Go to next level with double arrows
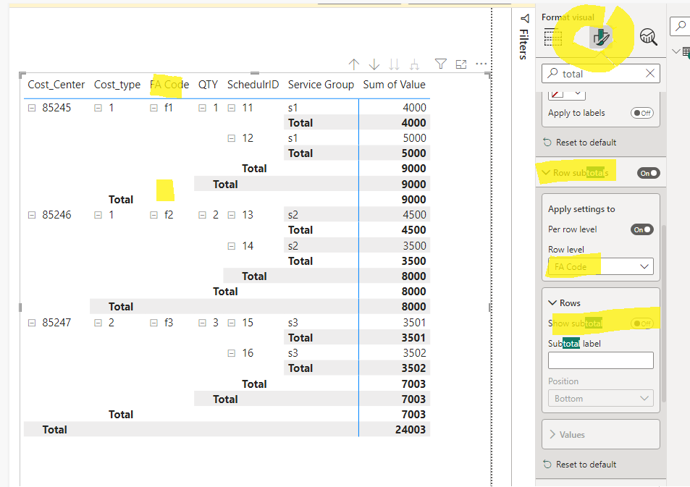The height and width of the screenshot is (487, 690). (x=395, y=64)
